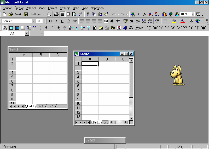The image size is (209, 149).
Task: Open a file with the Open folder icon
Action: pos(10,14)
